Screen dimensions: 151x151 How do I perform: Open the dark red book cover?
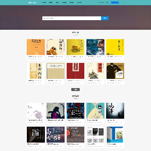pyautogui.click(x=75, y=71)
